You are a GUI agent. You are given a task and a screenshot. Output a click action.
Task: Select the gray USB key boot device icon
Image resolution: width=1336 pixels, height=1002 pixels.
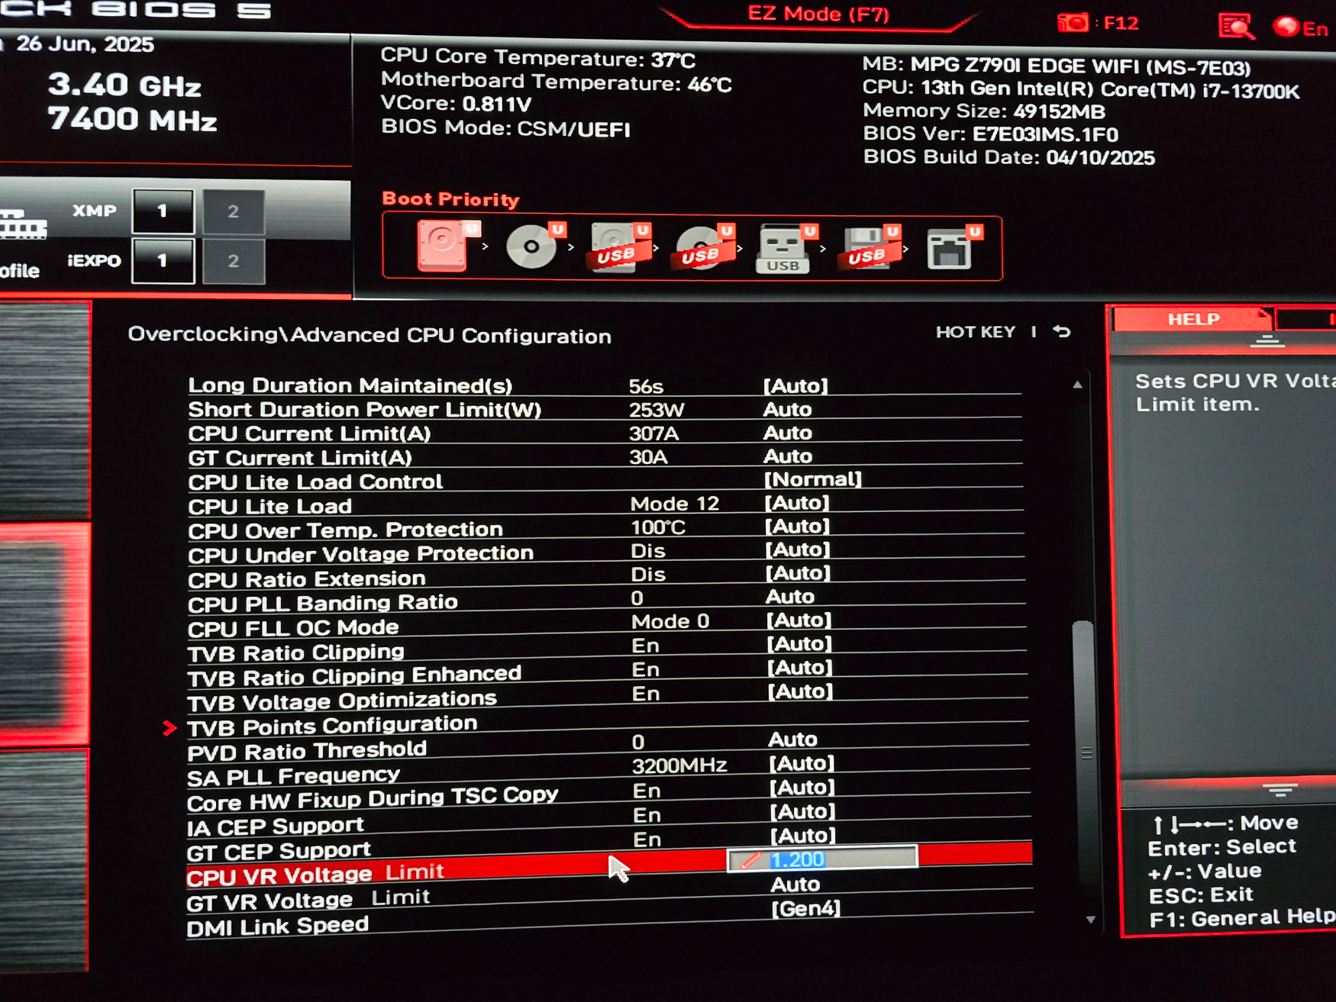click(785, 249)
